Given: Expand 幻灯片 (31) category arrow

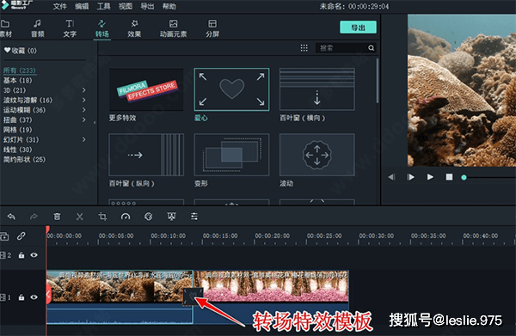Looking at the screenshot, I should (x=84, y=140).
